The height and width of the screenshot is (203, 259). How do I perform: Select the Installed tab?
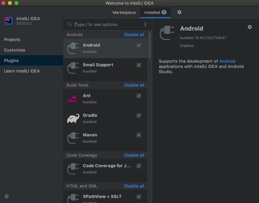155,12
